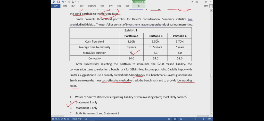Click vertical scrollbar up arrow
This screenshot has height=121, width=264.
coord(211,11)
